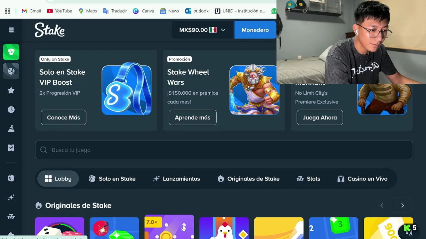Open My Bets checklist sidebar icon
The image size is (426, 239).
coord(11,148)
